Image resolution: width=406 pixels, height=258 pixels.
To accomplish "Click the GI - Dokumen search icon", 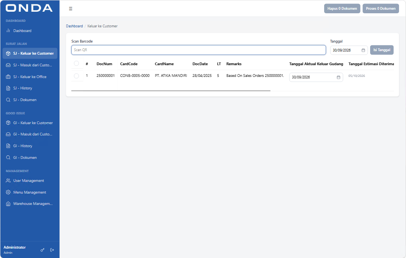I will (x=8, y=157).
